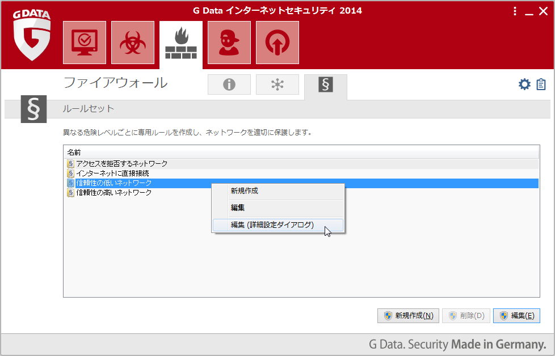Select 編集 (詳細設定ダイアログ) menu entry

pyautogui.click(x=272, y=225)
